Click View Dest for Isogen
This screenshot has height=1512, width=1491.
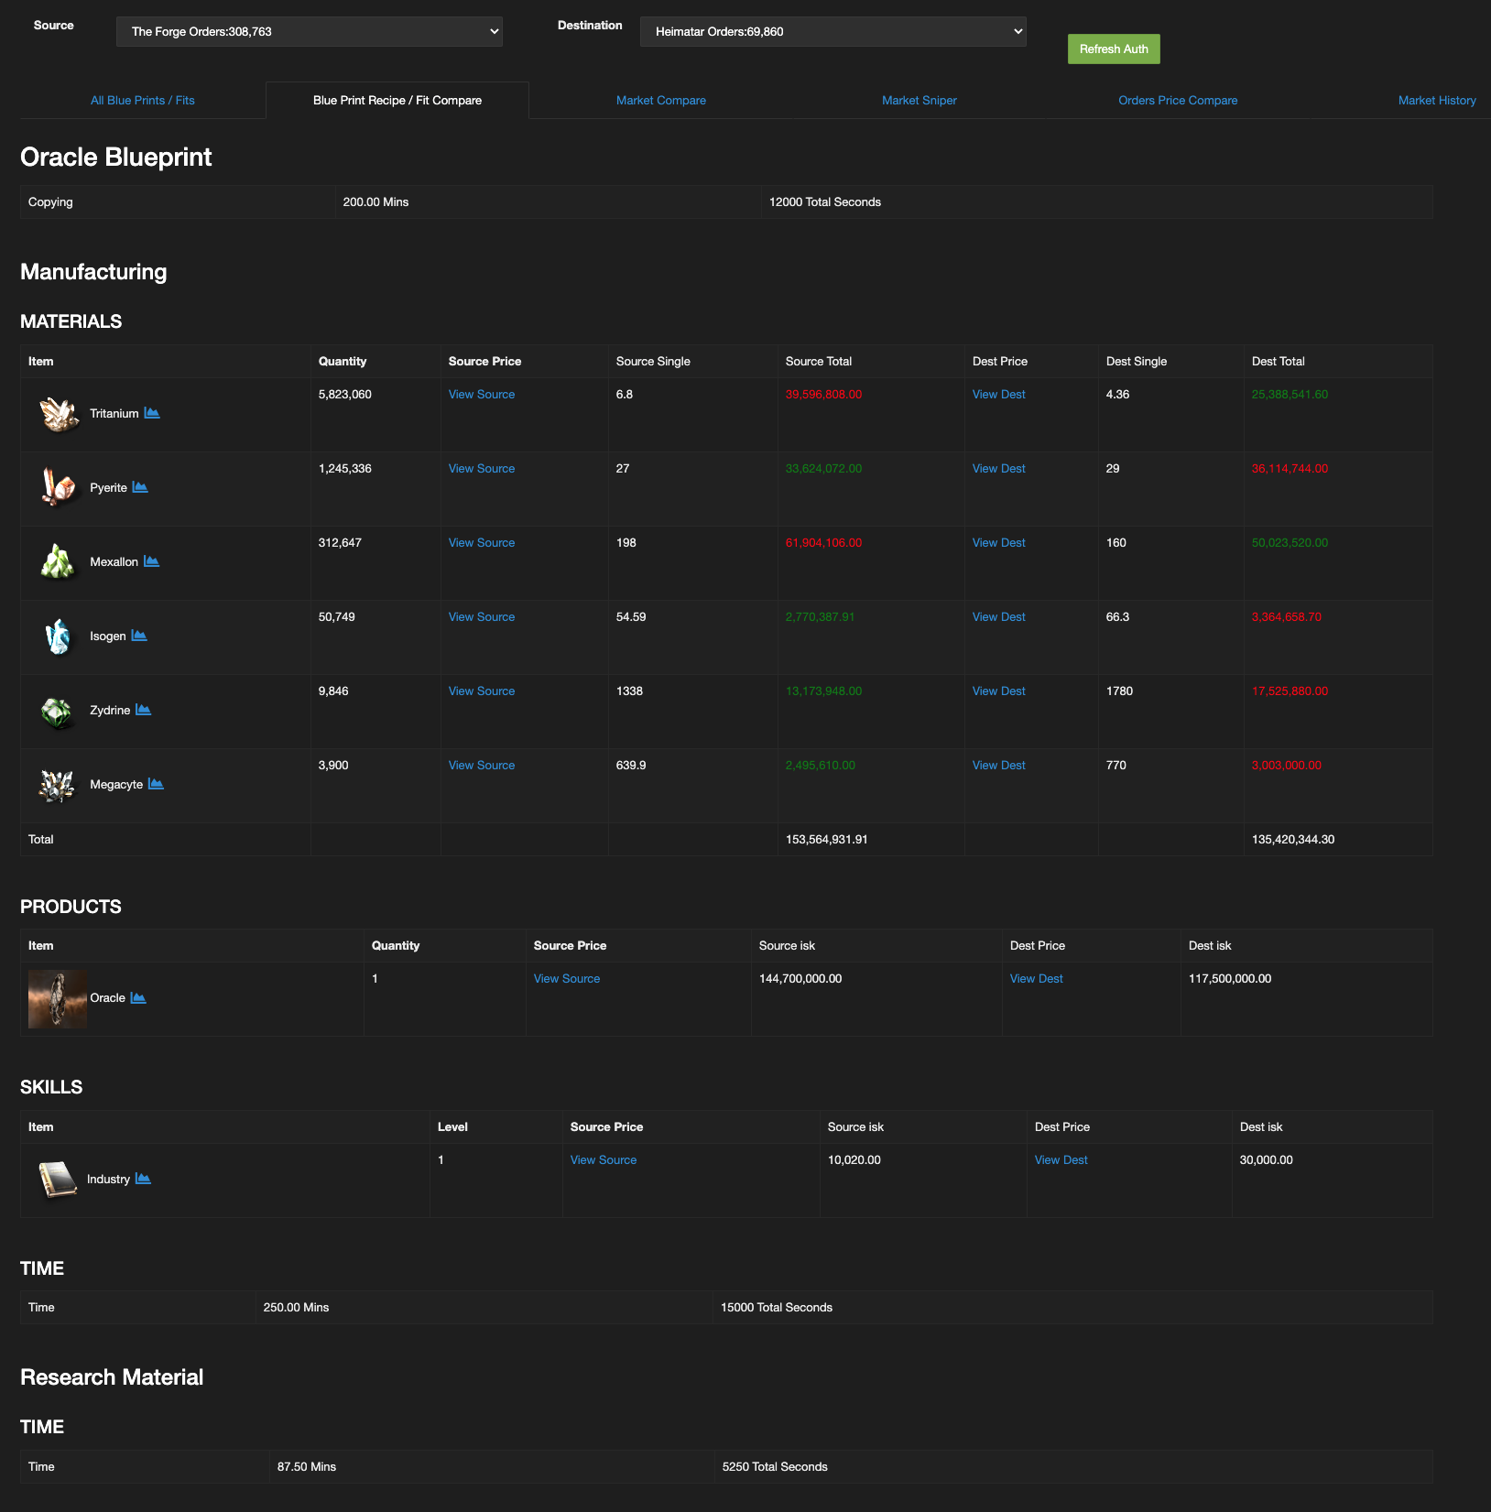tap(999, 617)
